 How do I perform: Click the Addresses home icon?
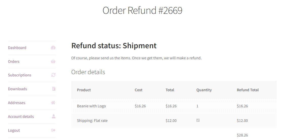click(x=53, y=103)
